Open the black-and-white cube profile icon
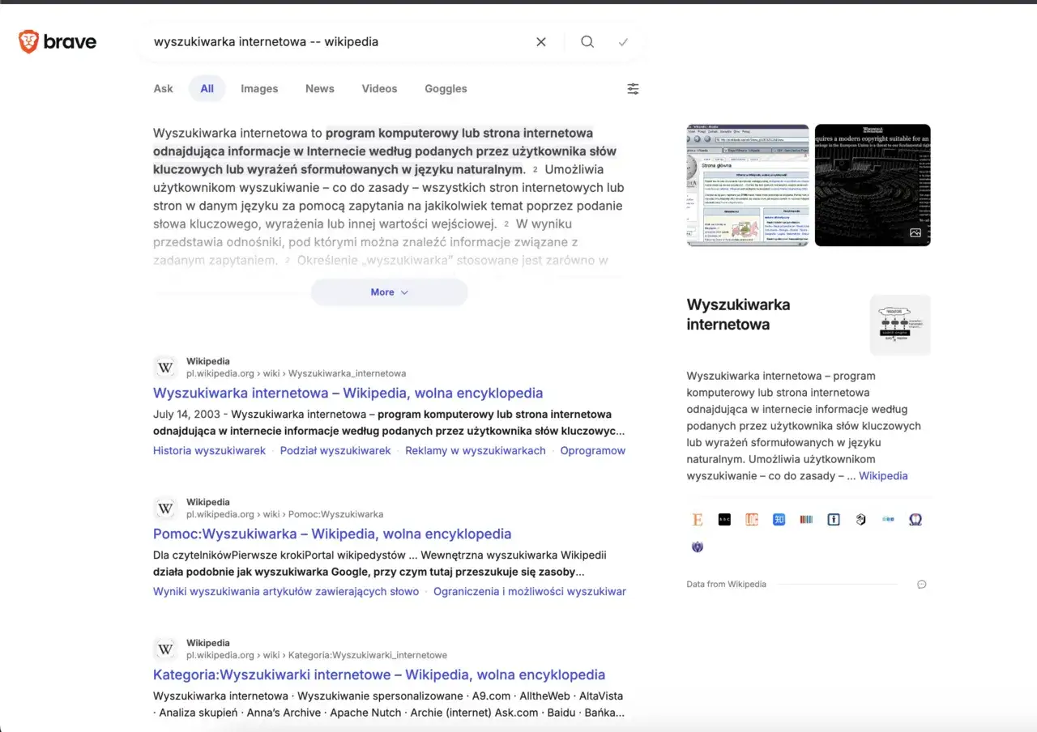1037x732 pixels. point(861,520)
